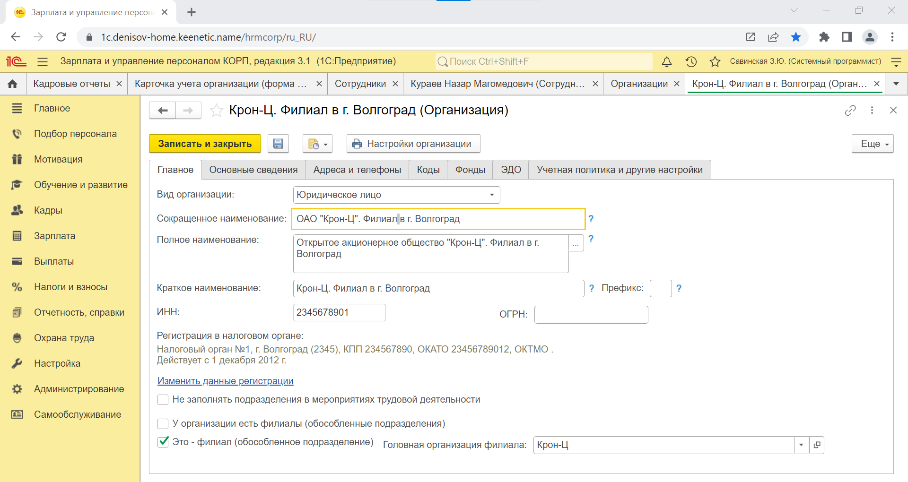908x482 pixels.
Task: Open the Головная организация field's form
Action: click(817, 445)
